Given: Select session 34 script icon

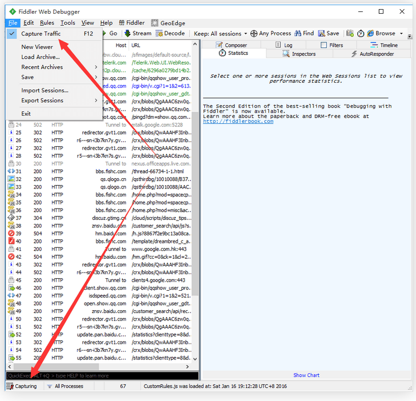Looking at the screenshot, I should [x=11, y=194].
